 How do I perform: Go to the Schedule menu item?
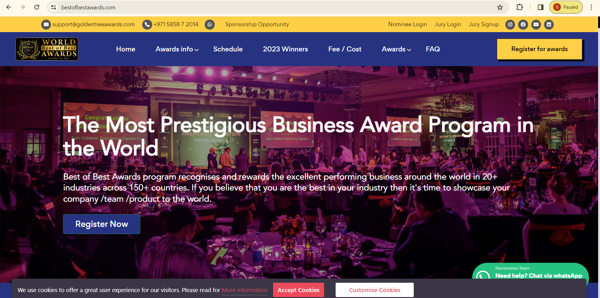(x=228, y=49)
